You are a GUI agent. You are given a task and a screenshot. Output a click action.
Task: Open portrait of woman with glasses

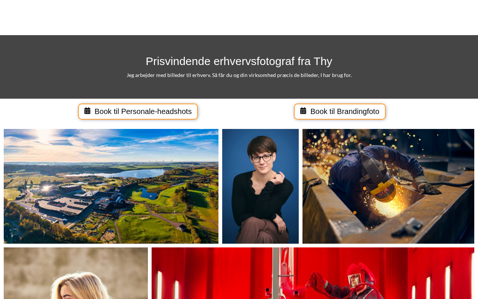[260, 186]
